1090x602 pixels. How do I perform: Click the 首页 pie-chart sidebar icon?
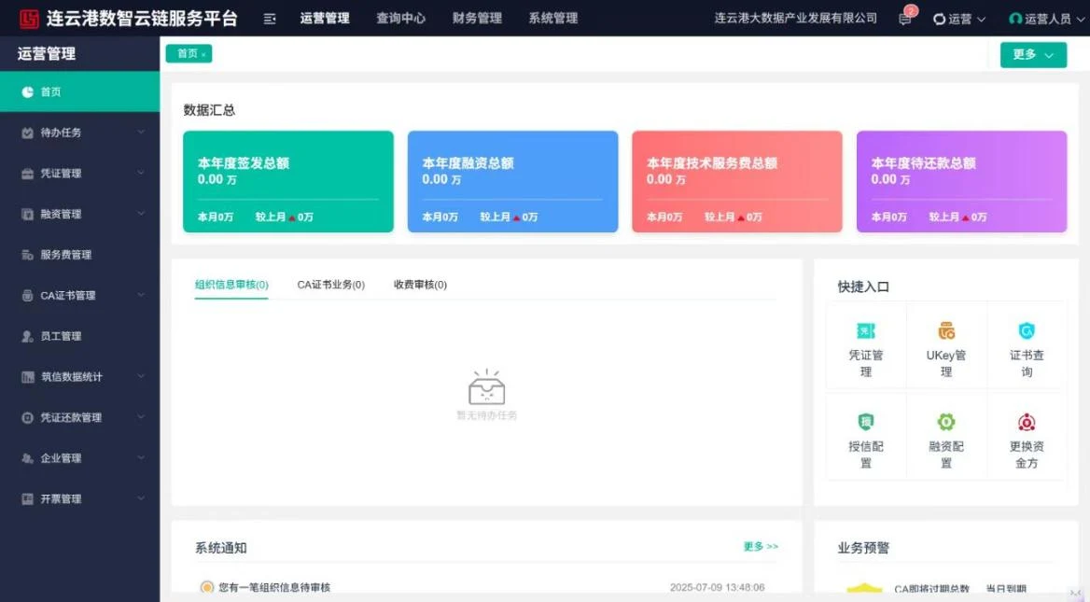click(x=27, y=91)
